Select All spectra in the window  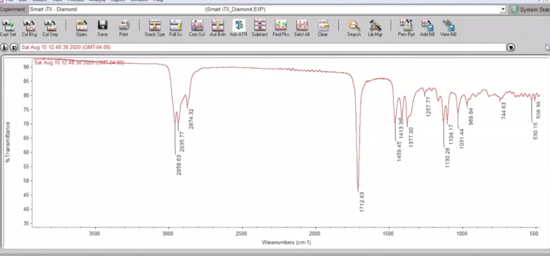pos(302,27)
